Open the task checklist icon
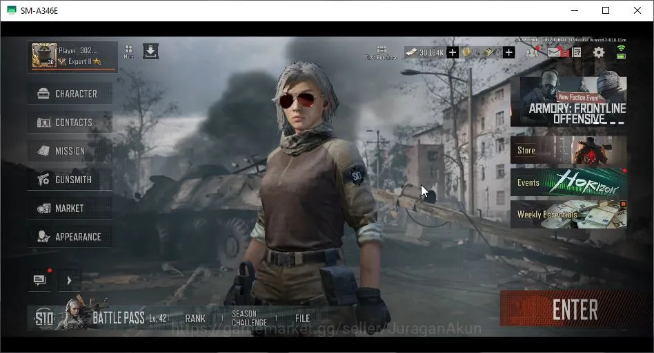This screenshot has width=654, height=353. pos(577,52)
